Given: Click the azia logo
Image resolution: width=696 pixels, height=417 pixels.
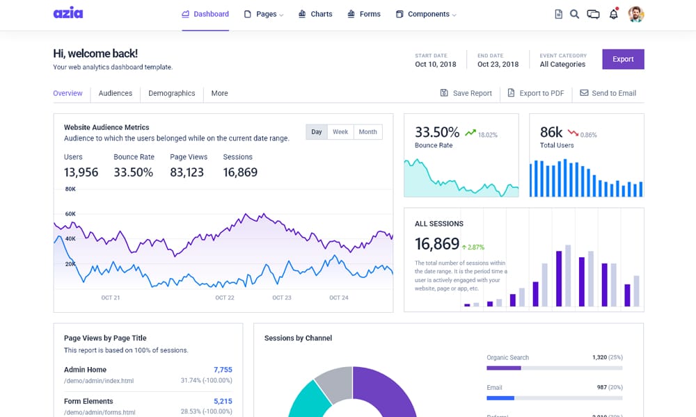Looking at the screenshot, I should (x=68, y=13).
